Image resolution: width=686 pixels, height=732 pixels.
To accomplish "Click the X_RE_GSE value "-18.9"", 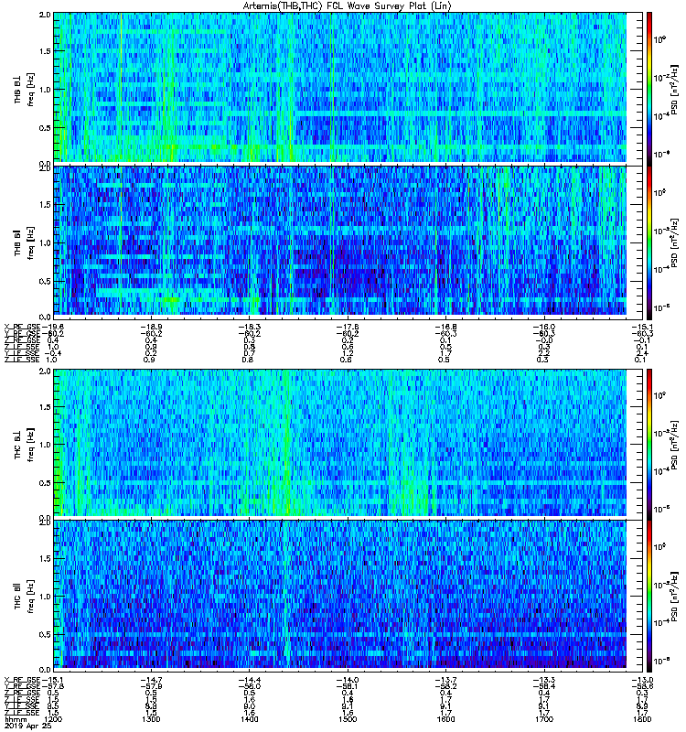I will coord(151,328).
